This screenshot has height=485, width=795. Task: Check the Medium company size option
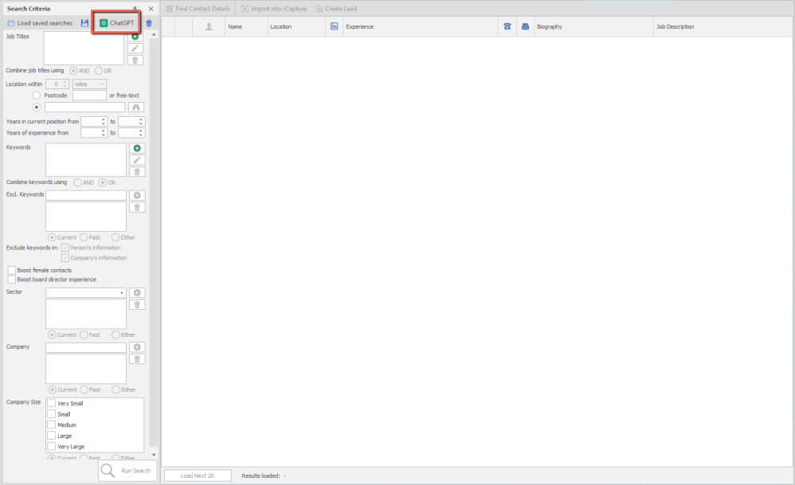click(x=52, y=424)
